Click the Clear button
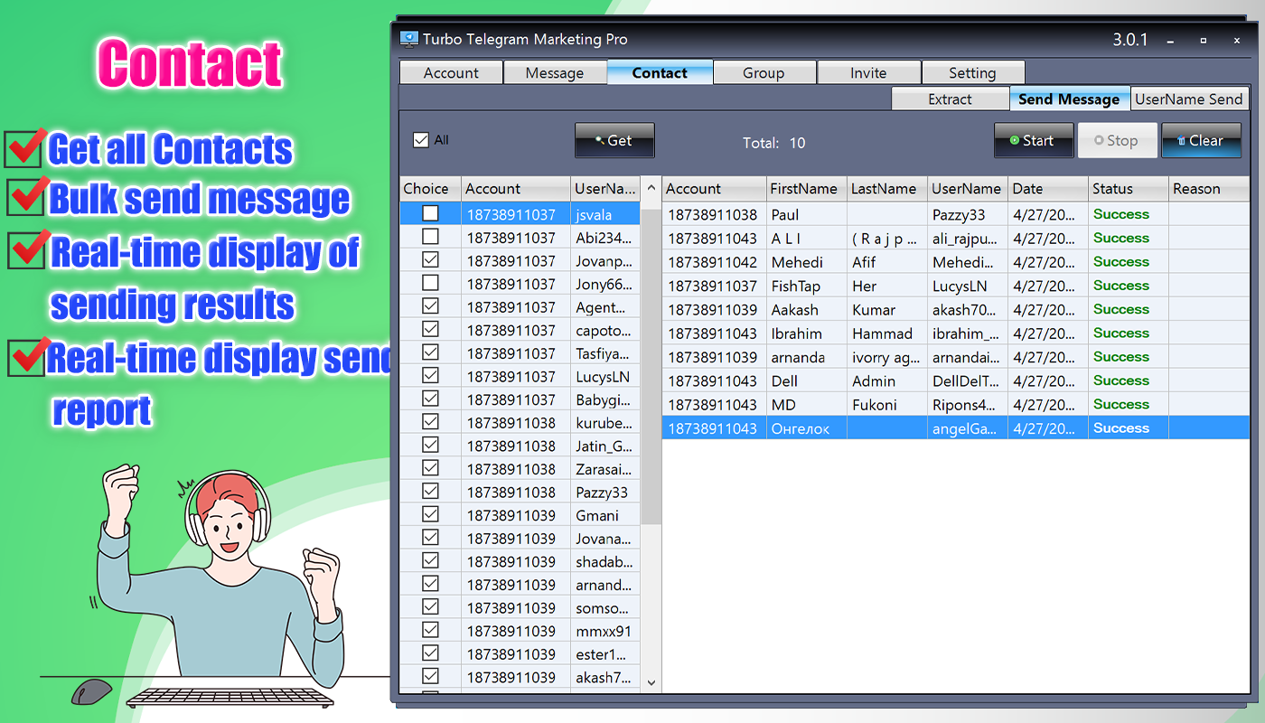Screen dimensions: 1265x723 pos(1201,141)
